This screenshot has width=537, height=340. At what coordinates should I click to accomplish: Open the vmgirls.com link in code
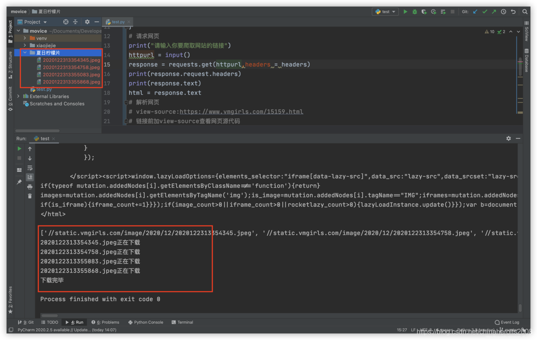(241, 112)
